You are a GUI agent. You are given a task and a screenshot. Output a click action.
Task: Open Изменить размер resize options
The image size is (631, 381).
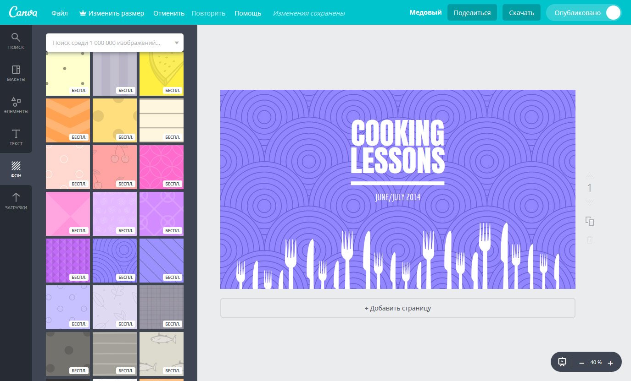pos(112,13)
